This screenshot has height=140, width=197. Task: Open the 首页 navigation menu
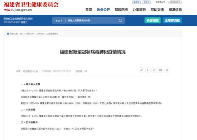coord(88,10)
